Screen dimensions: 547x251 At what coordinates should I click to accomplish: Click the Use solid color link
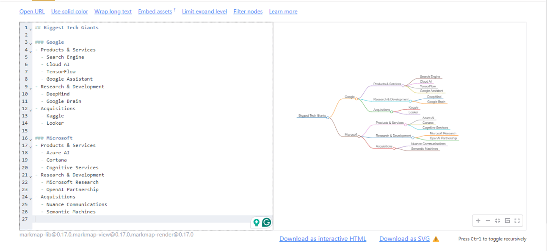tap(69, 11)
